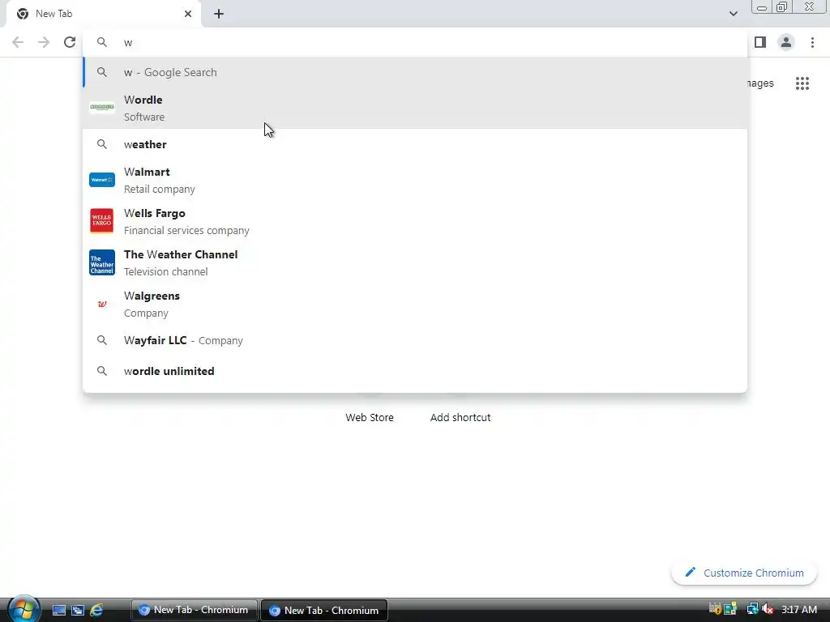The height and width of the screenshot is (622, 830).
Task: Reload the current page
Action: click(70, 42)
